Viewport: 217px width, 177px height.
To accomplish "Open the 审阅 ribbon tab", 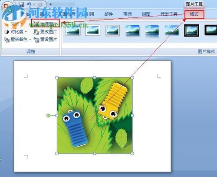I will pos(127,14).
